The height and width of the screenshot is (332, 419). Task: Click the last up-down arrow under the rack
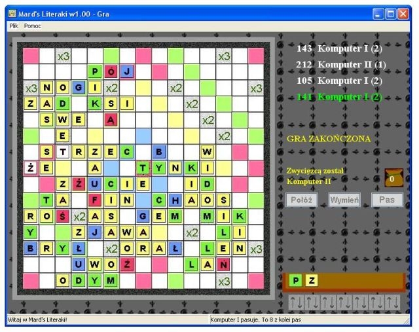coord(393,303)
